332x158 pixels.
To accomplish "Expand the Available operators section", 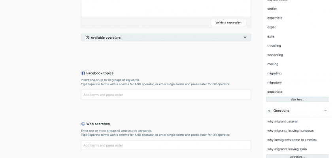I will pos(245,38).
